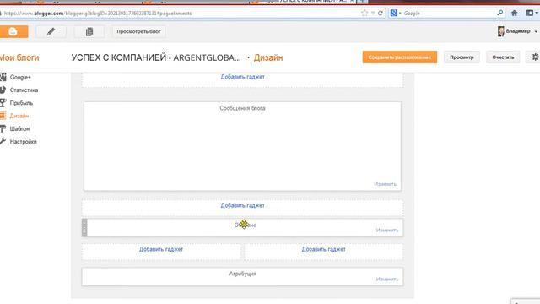Screen dimensions: 540x304
Task: Click Изменить in the dragged gadget block
Action: (x=387, y=231)
